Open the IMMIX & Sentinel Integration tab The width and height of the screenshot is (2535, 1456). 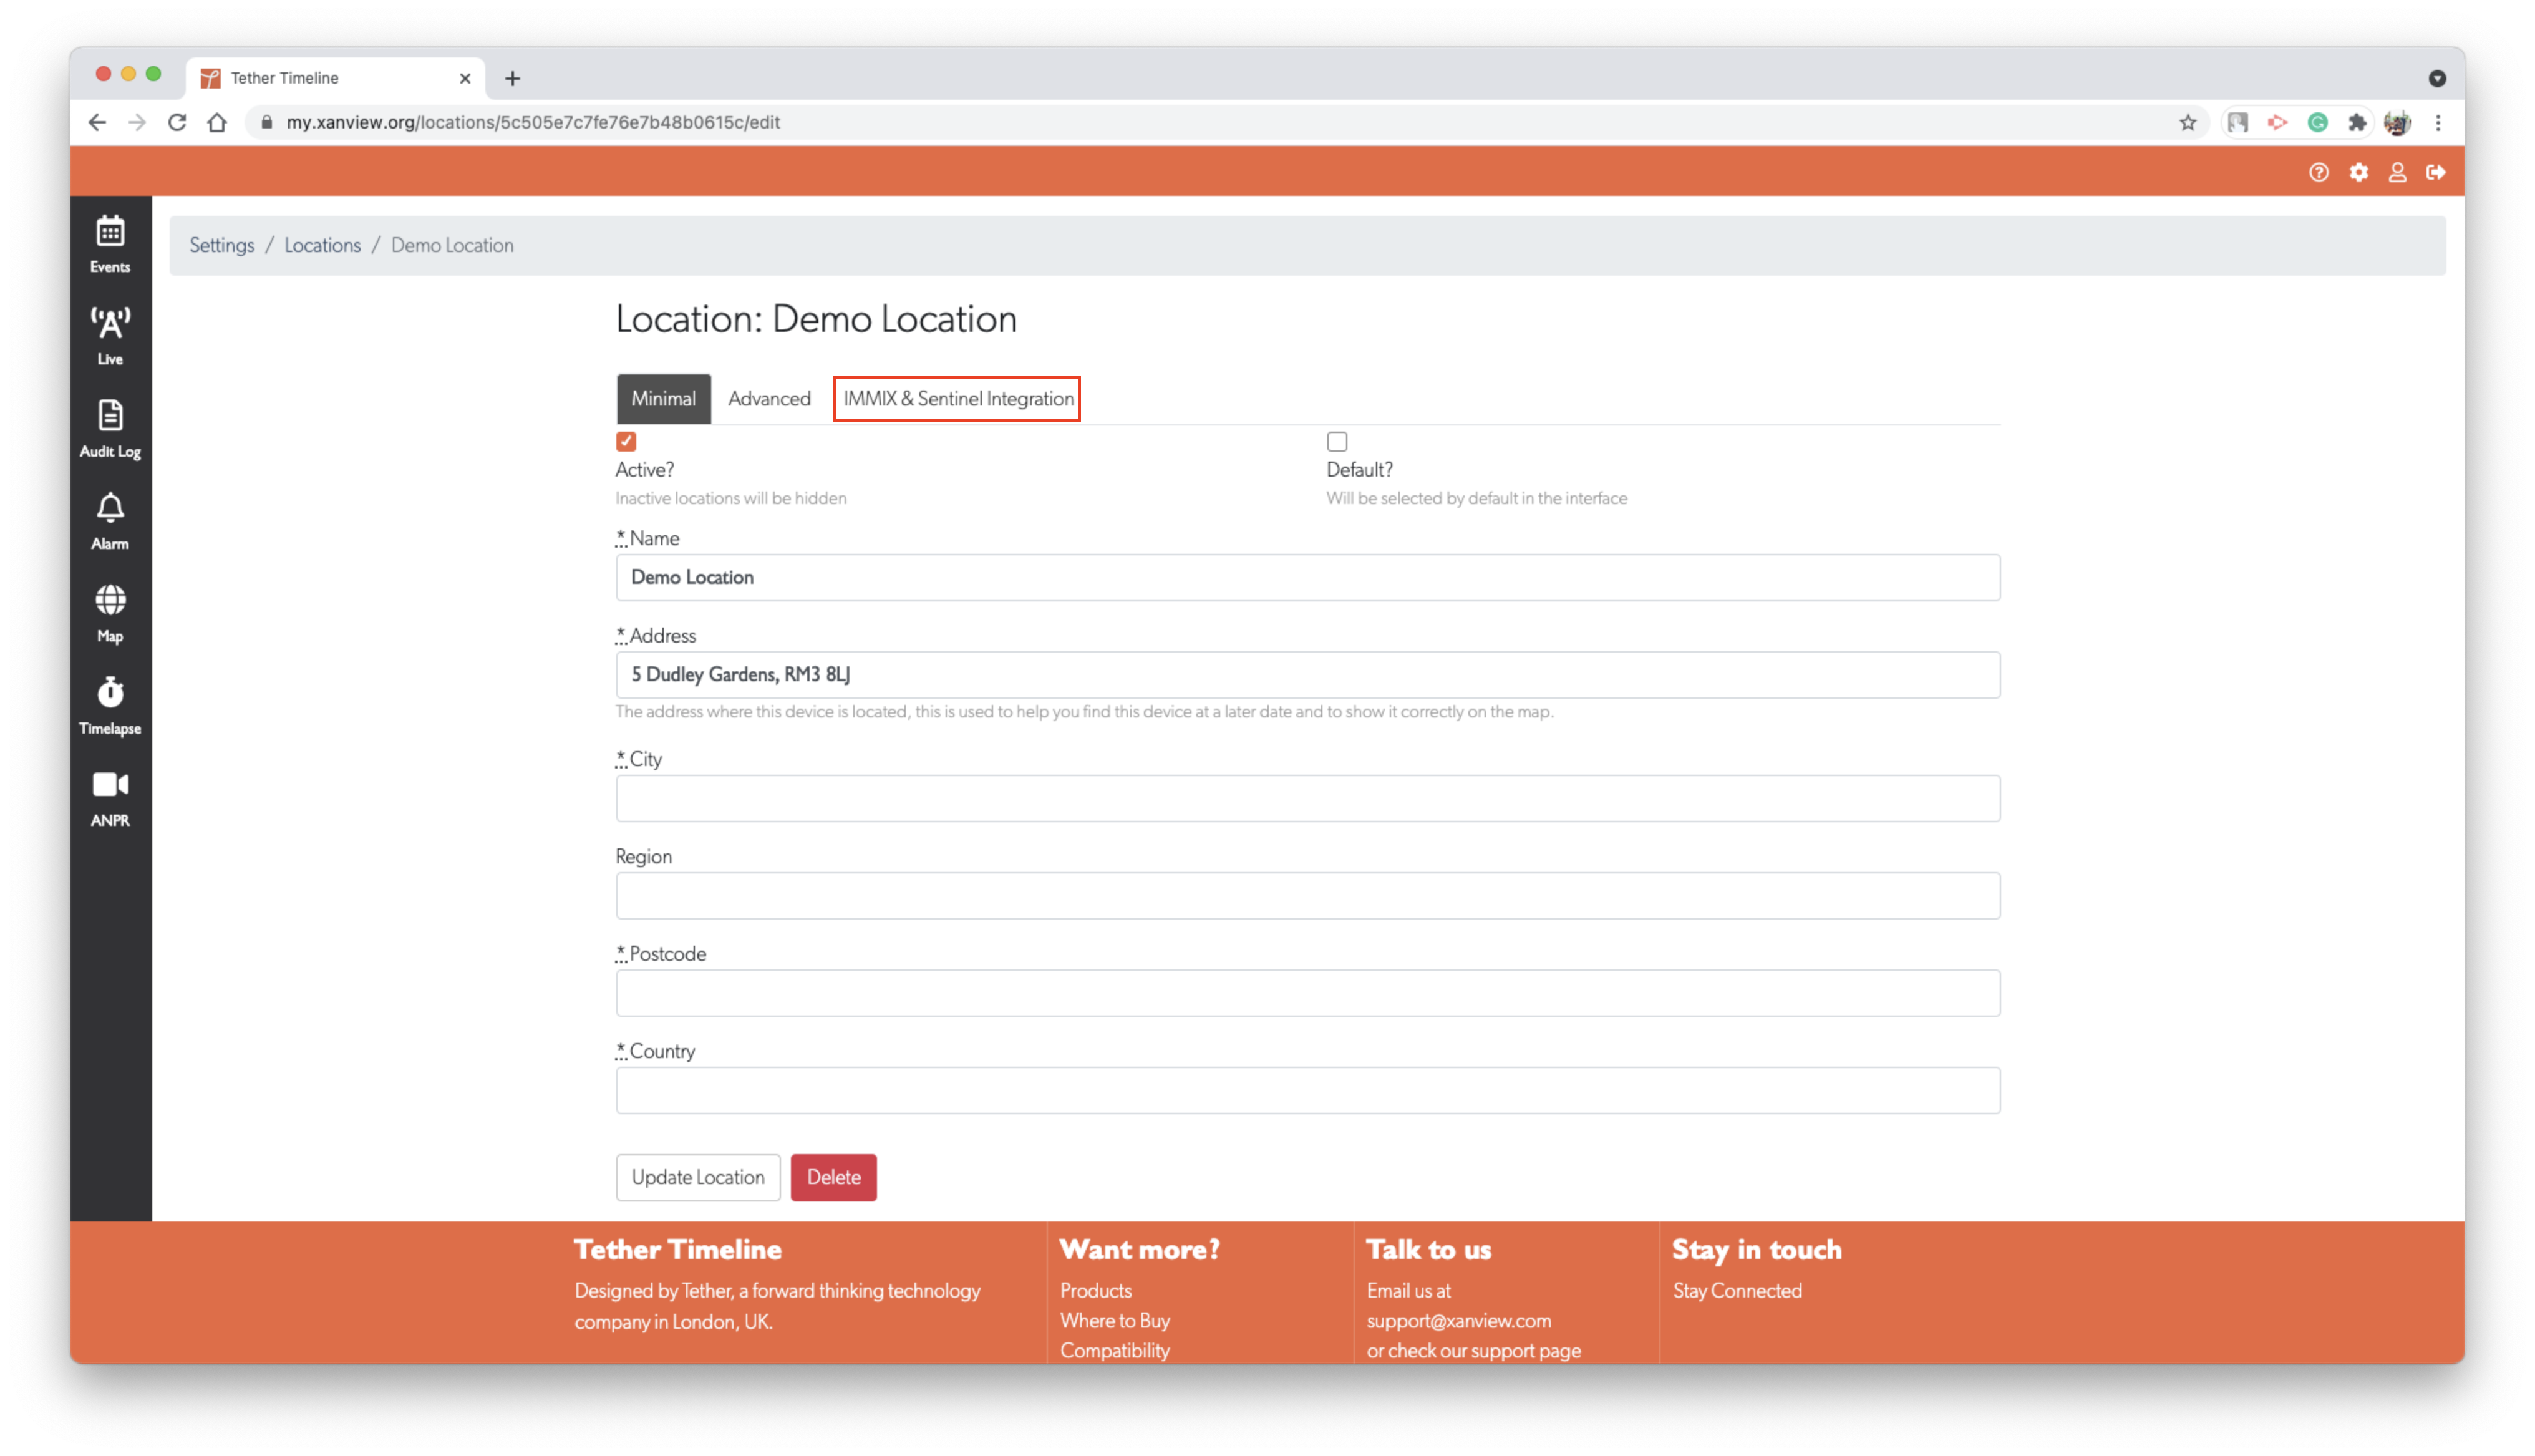click(957, 398)
